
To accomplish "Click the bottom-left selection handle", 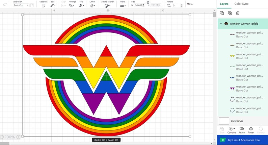I will pyautogui.click(x=23, y=136).
